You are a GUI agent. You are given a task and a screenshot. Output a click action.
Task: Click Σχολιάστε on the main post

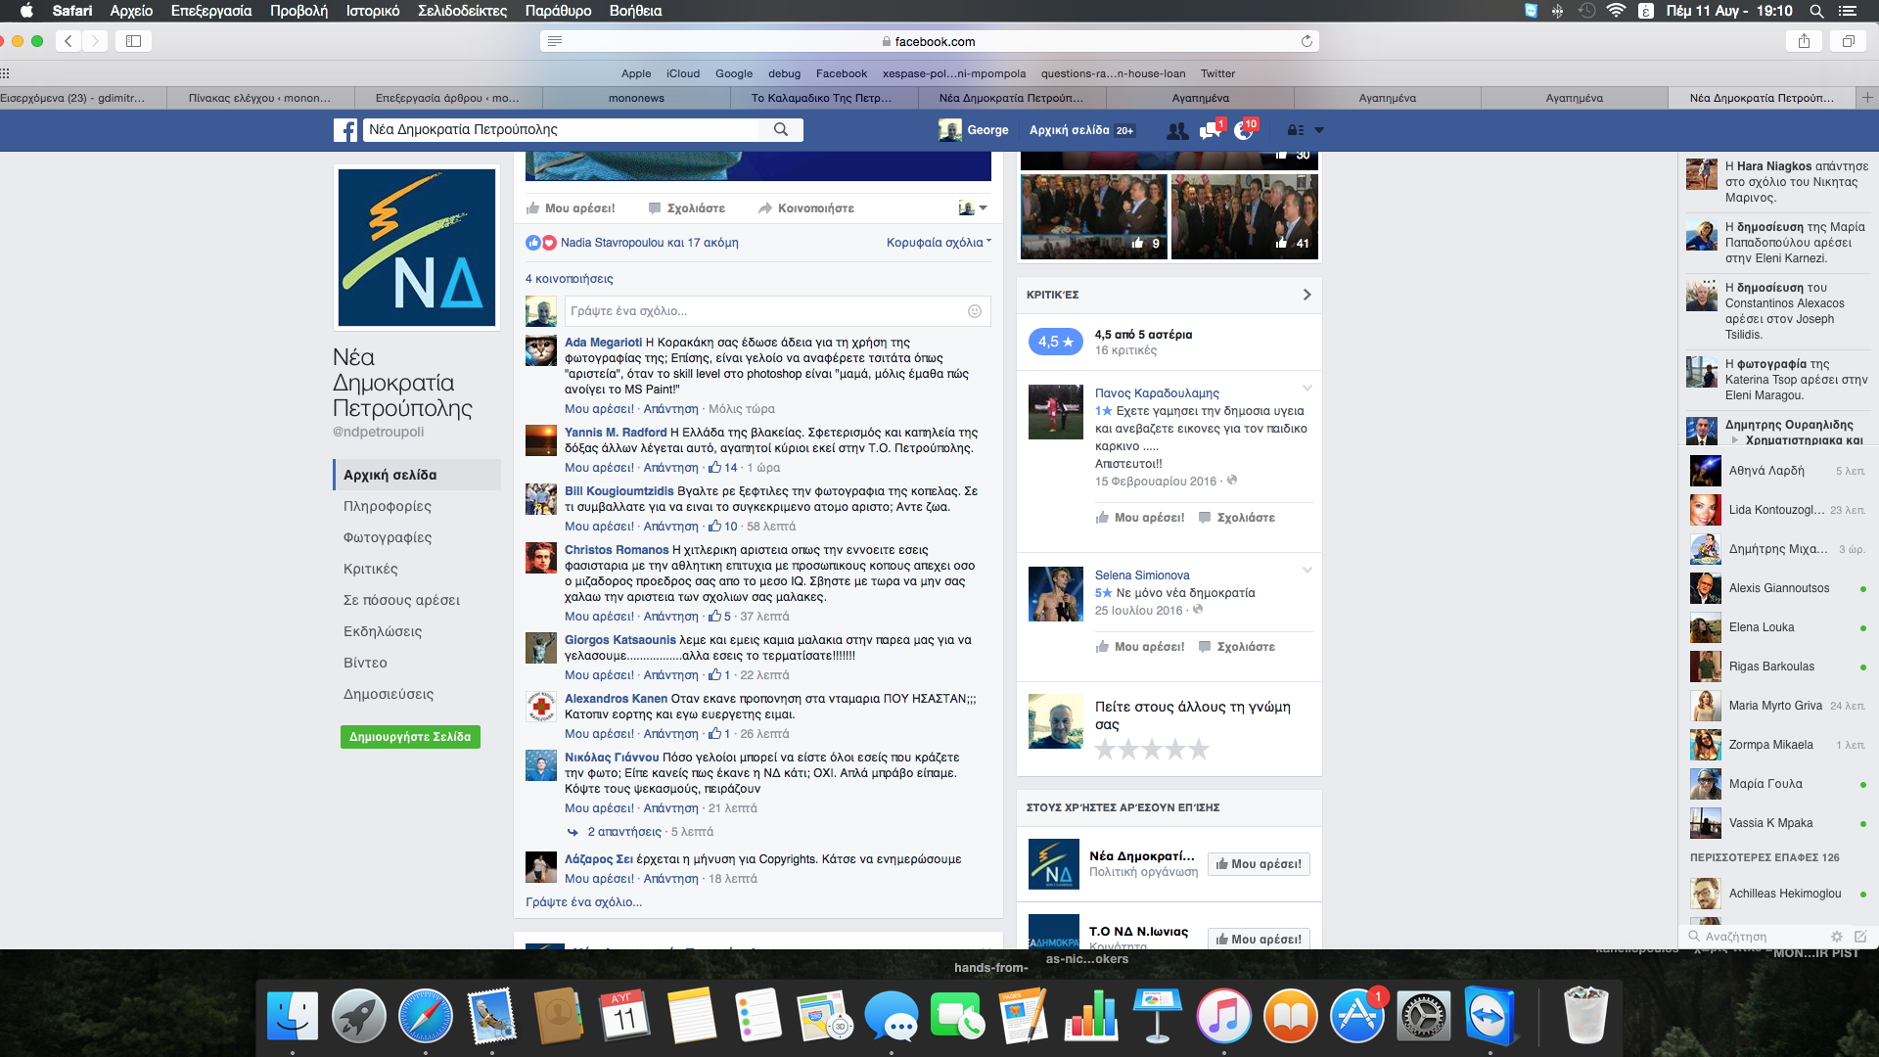(x=686, y=208)
